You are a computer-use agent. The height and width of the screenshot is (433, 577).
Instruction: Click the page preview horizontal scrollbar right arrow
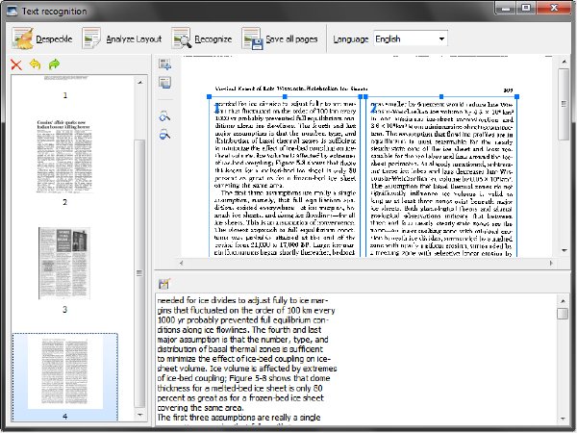click(x=551, y=263)
